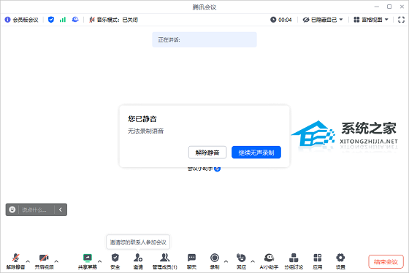The image size is (409, 273).
Task: Open the Apps grid
Action: pos(318,261)
